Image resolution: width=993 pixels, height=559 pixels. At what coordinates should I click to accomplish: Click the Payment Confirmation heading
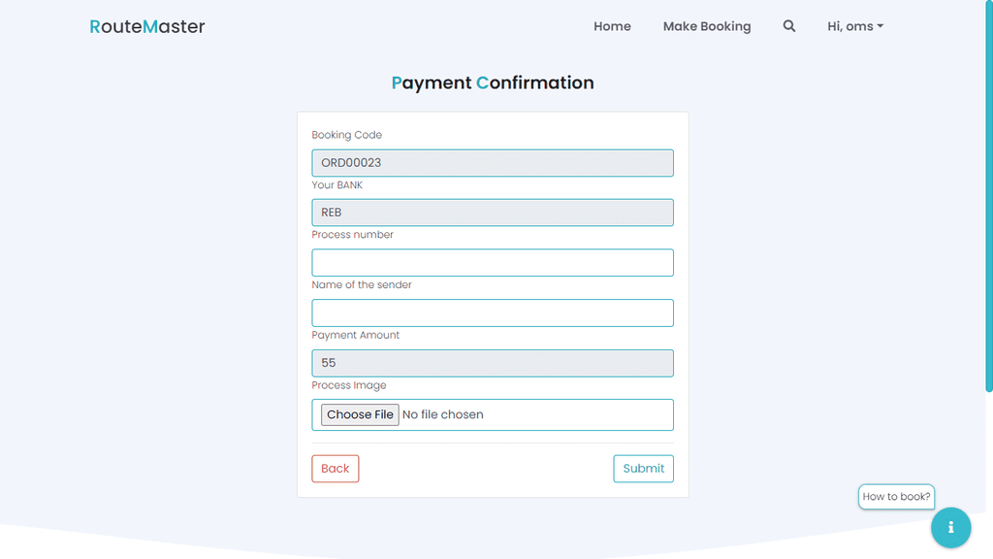click(x=492, y=83)
